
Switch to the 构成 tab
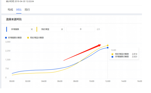[x=10, y=10]
